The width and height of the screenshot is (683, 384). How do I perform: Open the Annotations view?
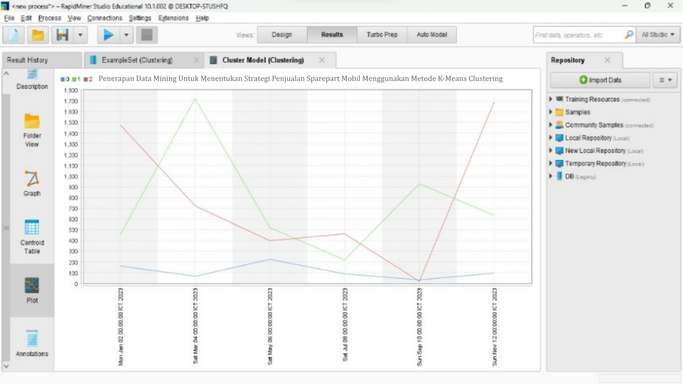(x=31, y=343)
